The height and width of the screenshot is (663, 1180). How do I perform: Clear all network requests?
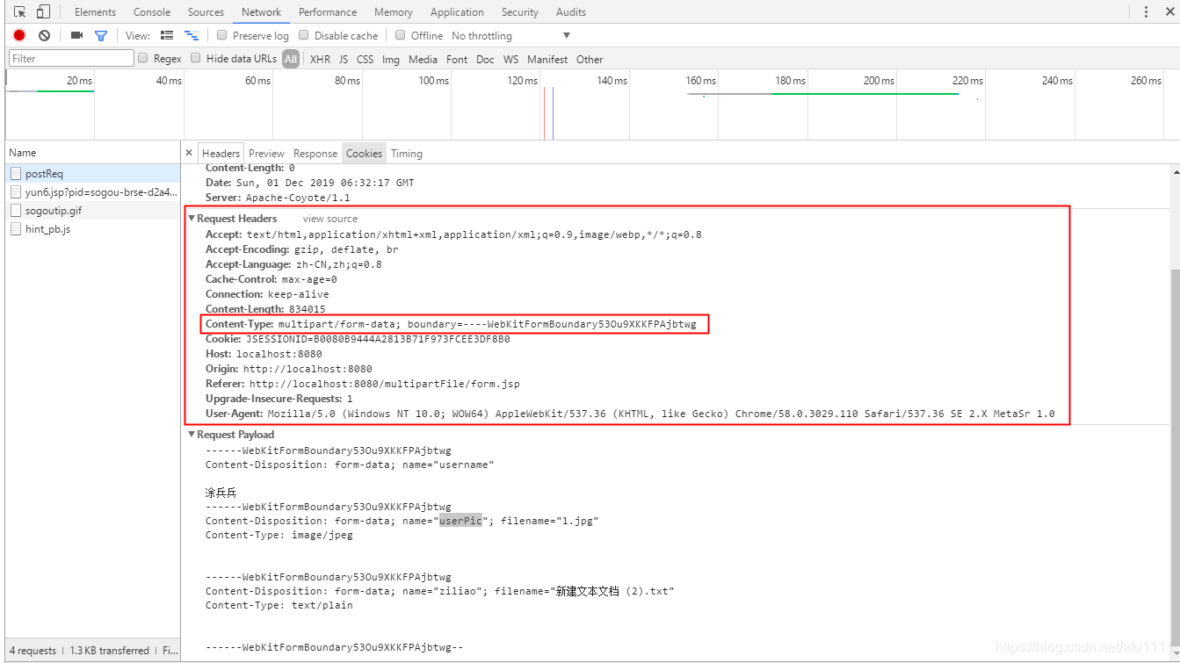click(x=44, y=35)
